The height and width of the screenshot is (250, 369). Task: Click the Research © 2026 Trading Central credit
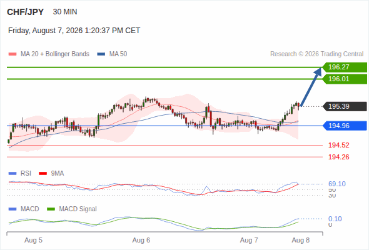pos(316,54)
